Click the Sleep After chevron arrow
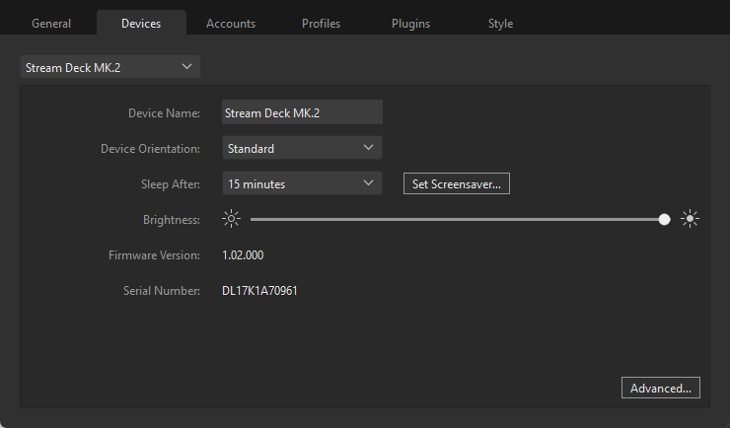 tap(368, 182)
